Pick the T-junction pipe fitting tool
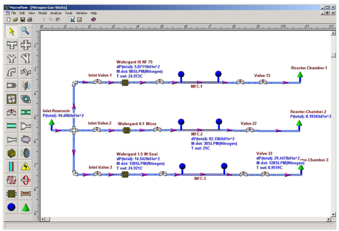Viewport: 339px width, 231px height. (x=12, y=45)
